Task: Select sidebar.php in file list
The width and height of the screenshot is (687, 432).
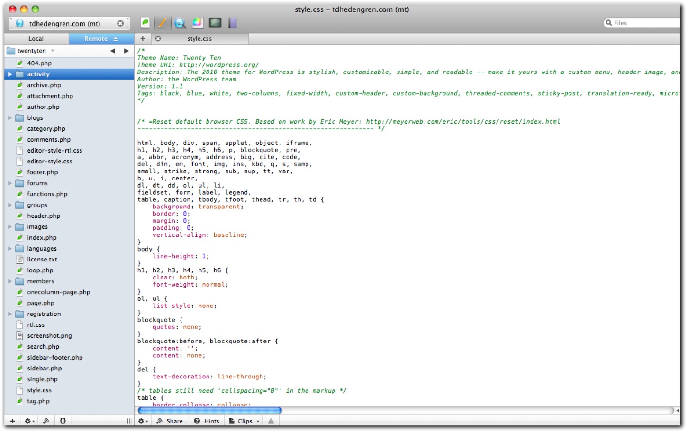Action: click(x=69, y=369)
